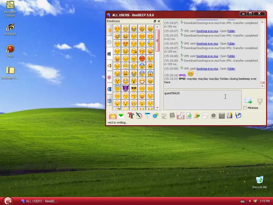Toggle the Aa dictionary book icon

click(172, 115)
